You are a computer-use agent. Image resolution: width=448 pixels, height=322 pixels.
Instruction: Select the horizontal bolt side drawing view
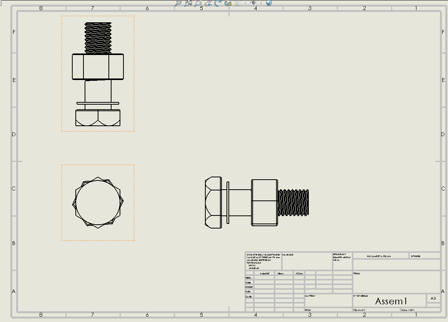coord(256,203)
